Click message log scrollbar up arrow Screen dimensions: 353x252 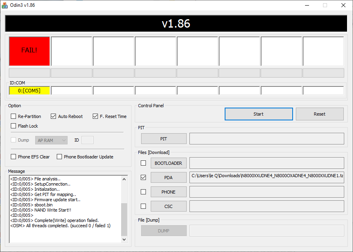click(124, 179)
